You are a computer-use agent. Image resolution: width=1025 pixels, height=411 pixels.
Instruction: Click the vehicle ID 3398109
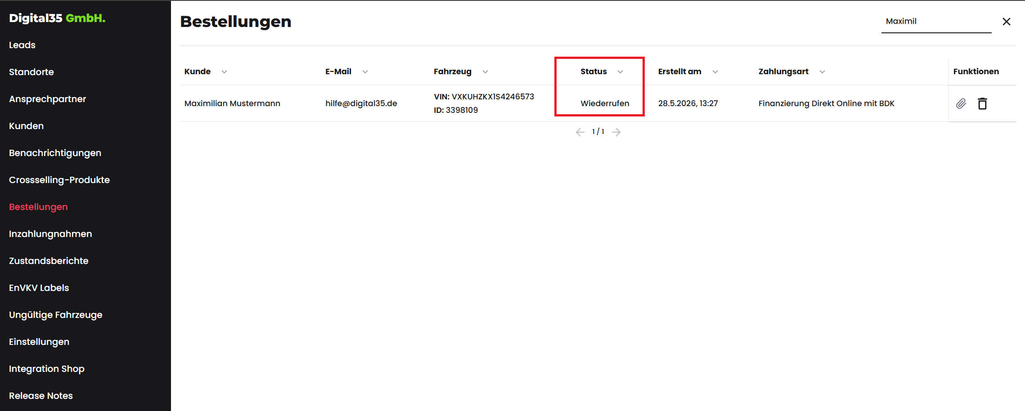(456, 110)
